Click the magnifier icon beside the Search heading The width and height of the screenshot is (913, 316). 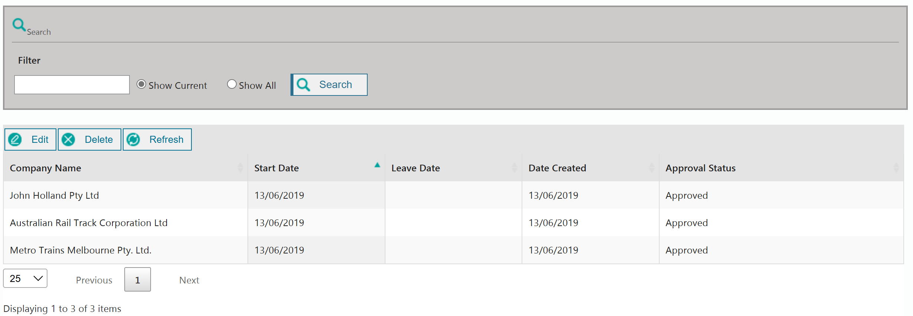click(x=19, y=25)
